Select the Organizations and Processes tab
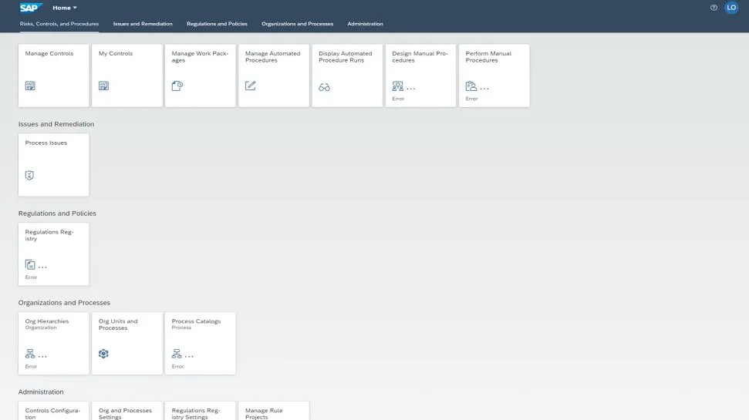The height and width of the screenshot is (420, 749). coord(297,24)
